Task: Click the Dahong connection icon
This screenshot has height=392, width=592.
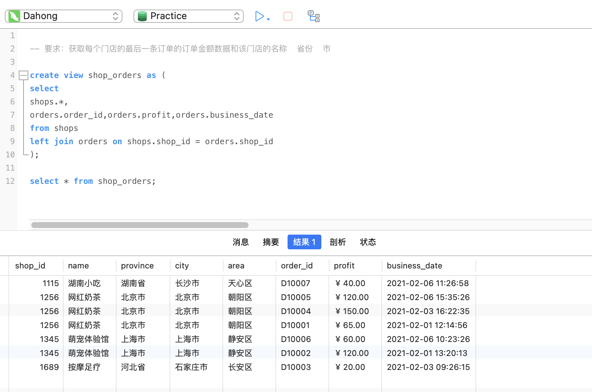Action: (x=14, y=16)
